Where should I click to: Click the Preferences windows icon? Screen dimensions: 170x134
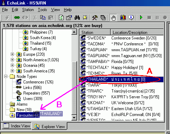point(103,18)
